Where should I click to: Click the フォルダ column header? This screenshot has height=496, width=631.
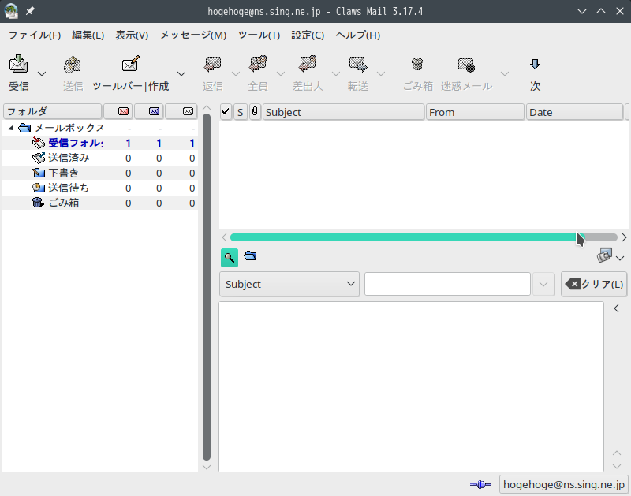click(52, 111)
